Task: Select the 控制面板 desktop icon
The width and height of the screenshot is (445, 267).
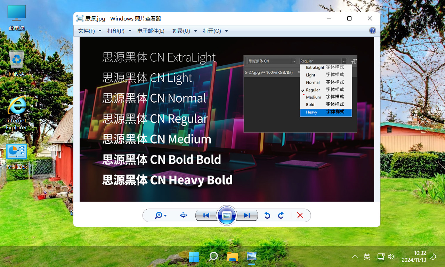Action: pyautogui.click(x=17, y=156)
